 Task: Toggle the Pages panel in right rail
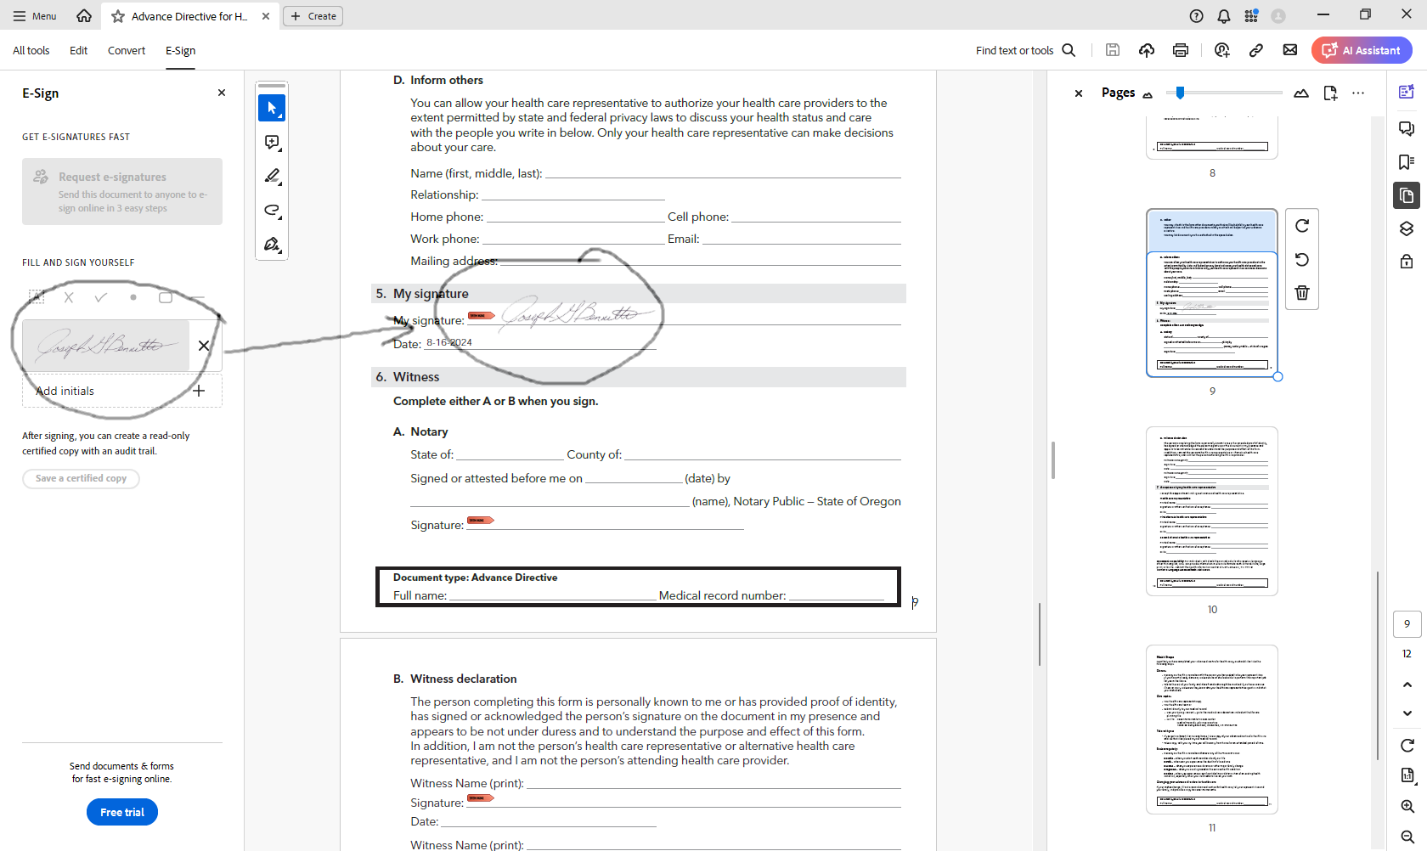[1407, 195]
